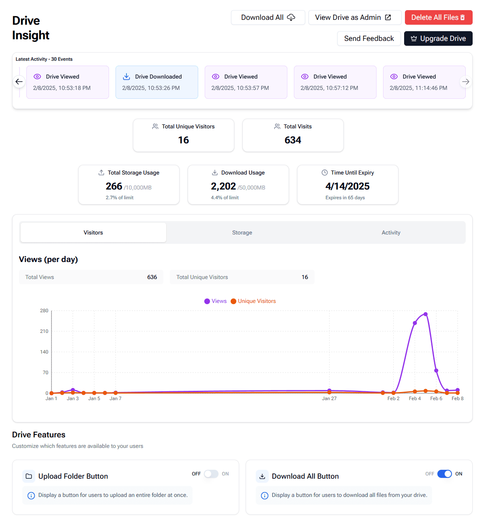Show next activity events with right arrow
The image size is (486, 520).
pos(466,82)
